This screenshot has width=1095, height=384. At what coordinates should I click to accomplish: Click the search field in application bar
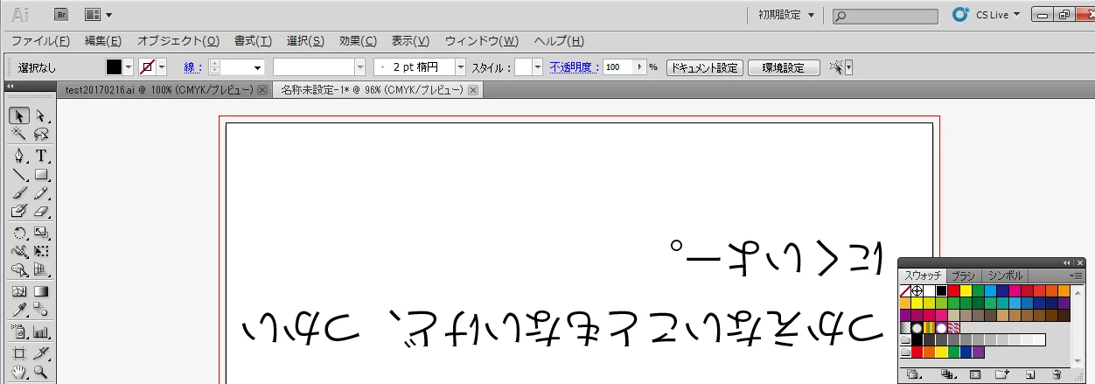click(x=884, y=16)
